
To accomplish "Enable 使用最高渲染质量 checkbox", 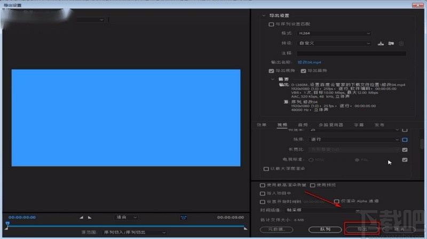I will pos(262,185).
